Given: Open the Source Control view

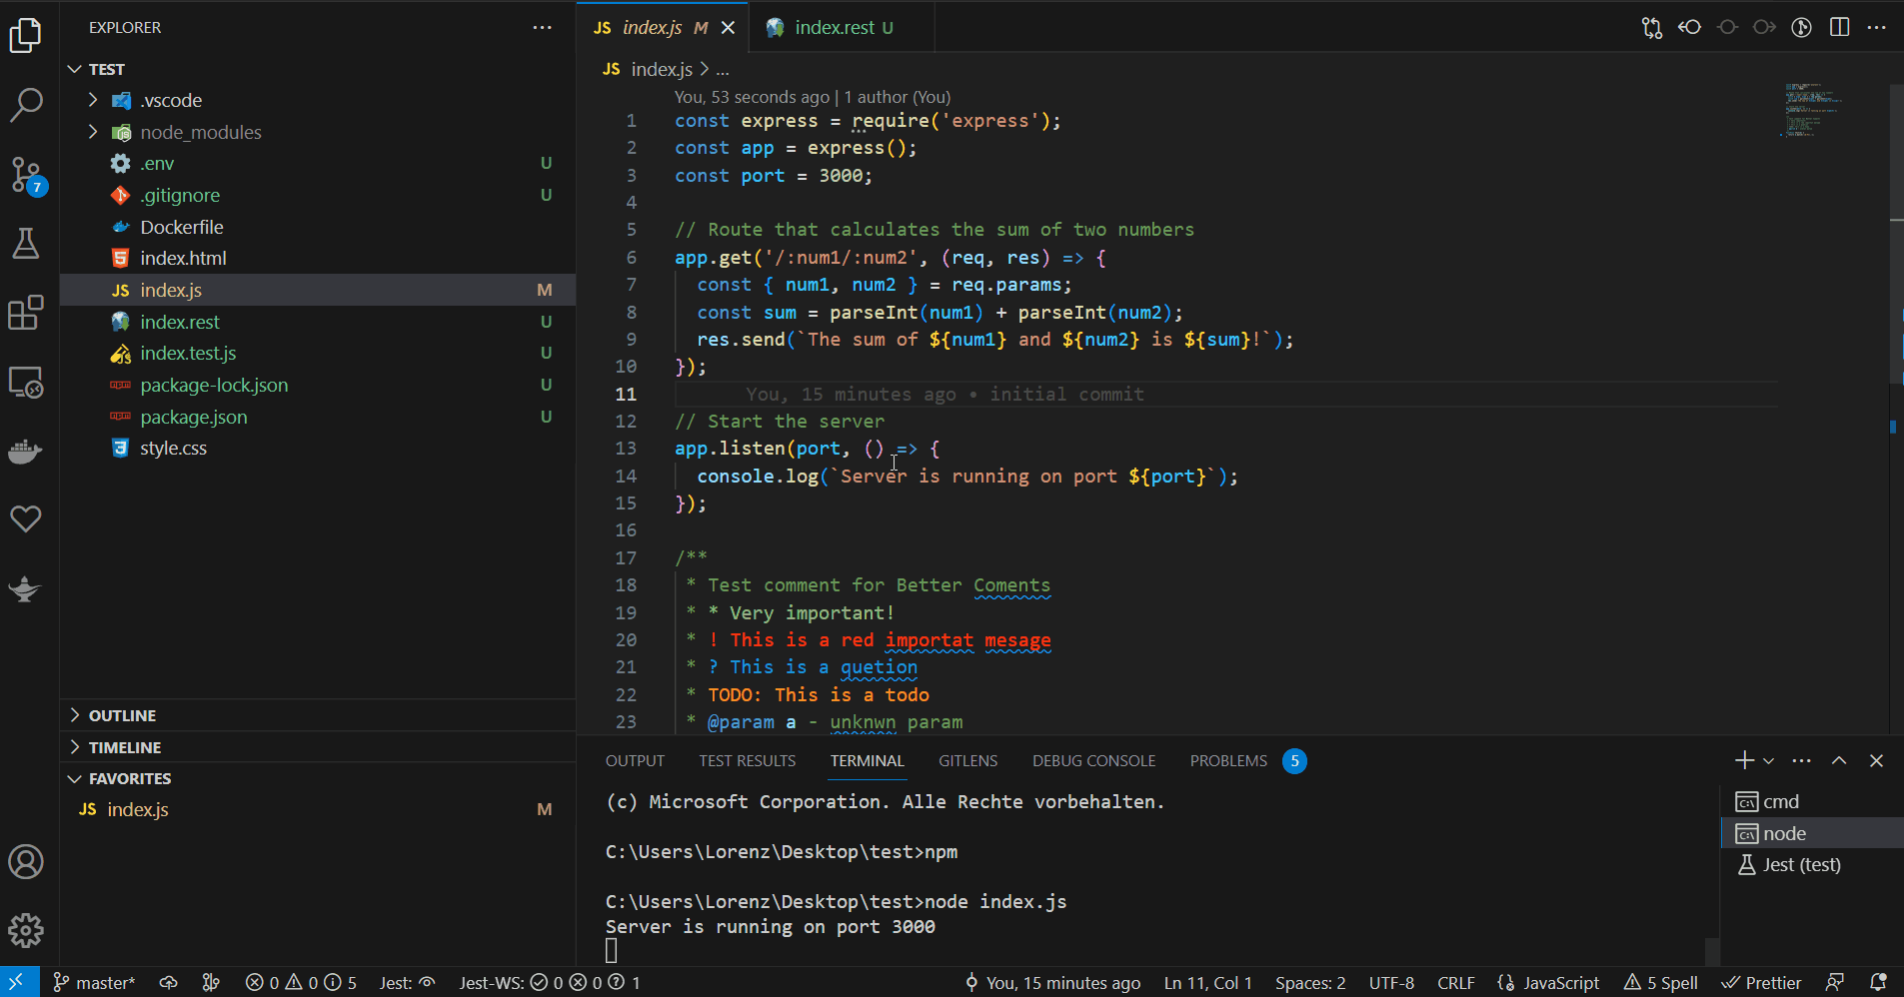Looking at the screenshot, I should coord(25,175).
